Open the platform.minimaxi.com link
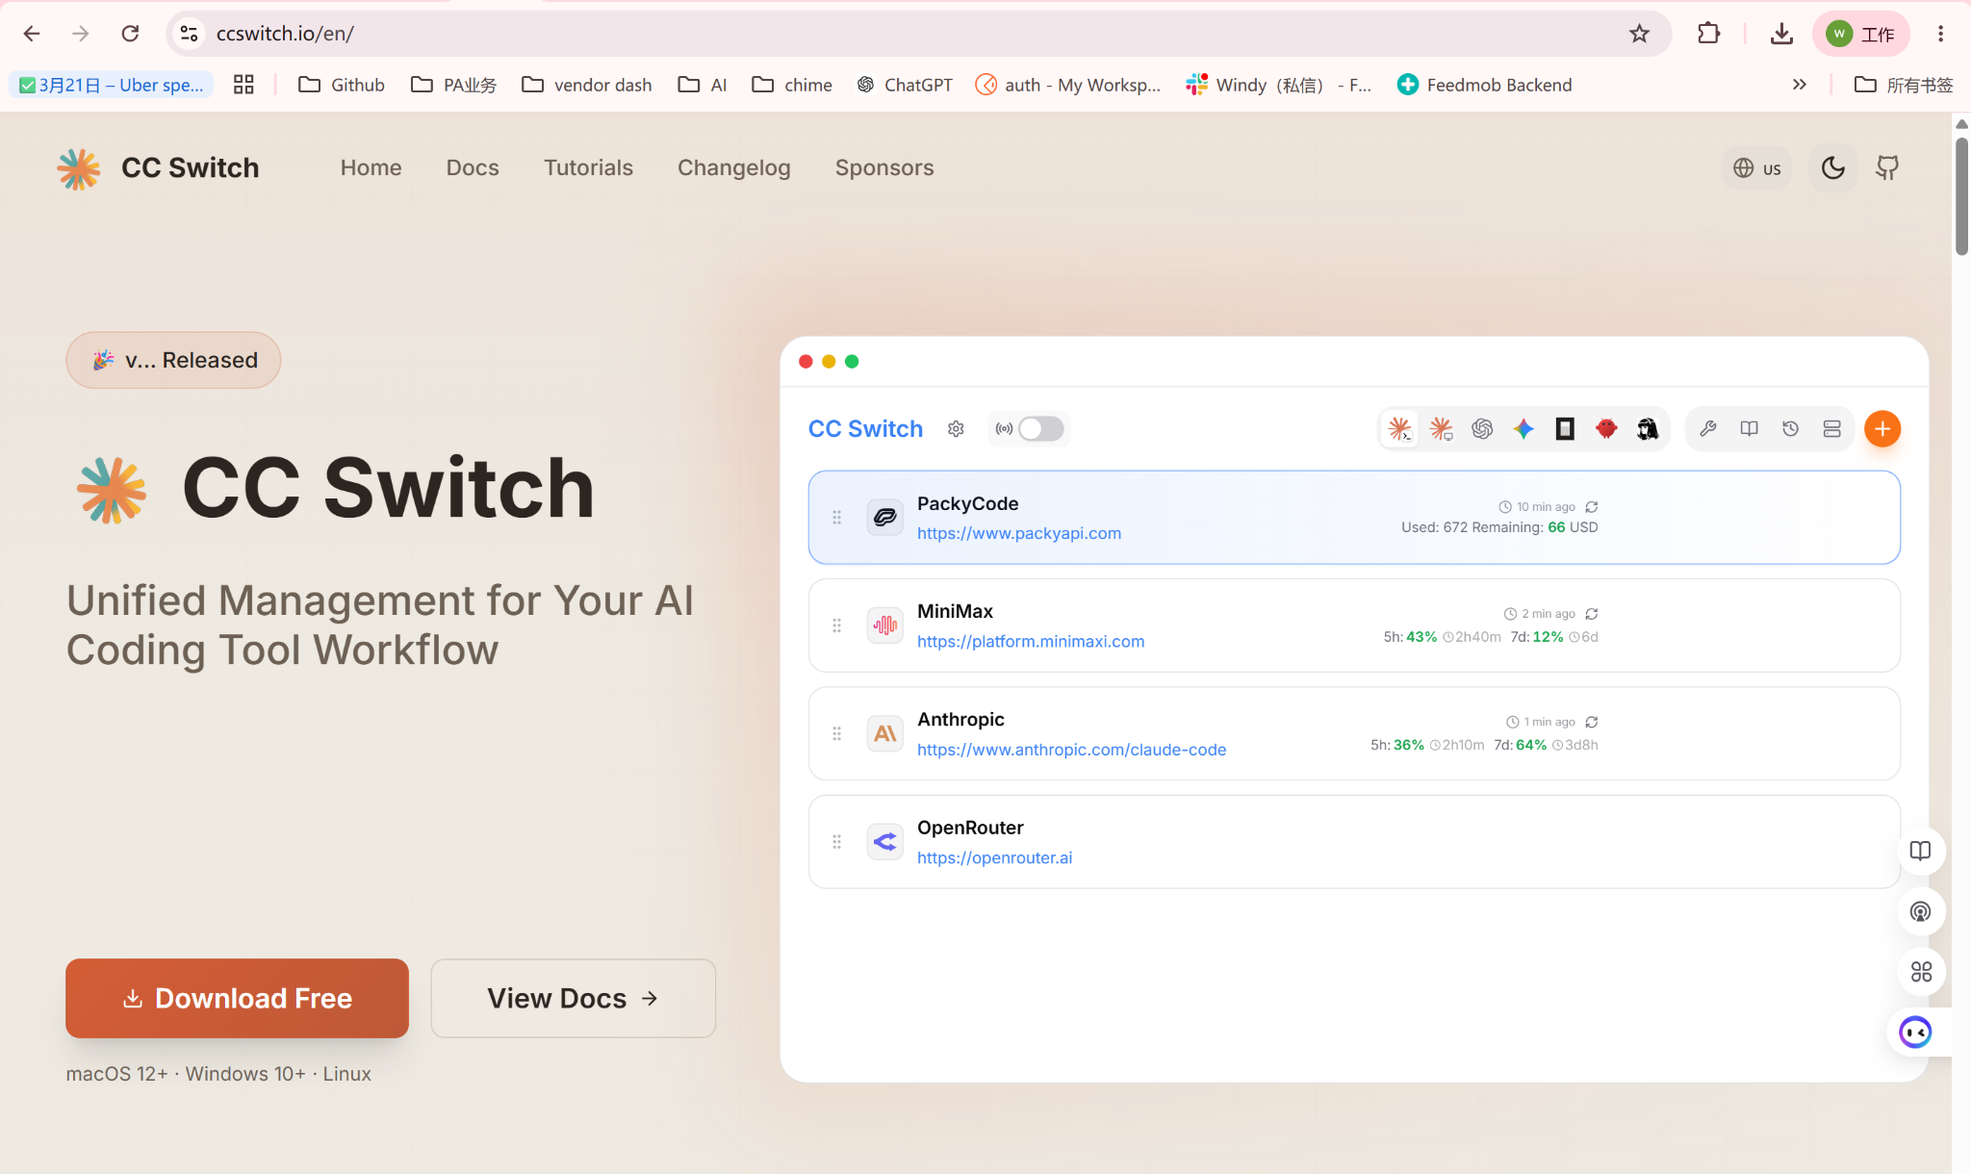This screenshot has height=1174, width=1971. point(1031,641)
